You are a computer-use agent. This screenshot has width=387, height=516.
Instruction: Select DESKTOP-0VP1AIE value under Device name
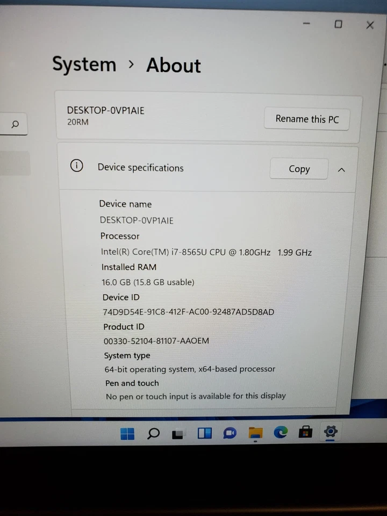pyautogui.click(x=137, y=220)
